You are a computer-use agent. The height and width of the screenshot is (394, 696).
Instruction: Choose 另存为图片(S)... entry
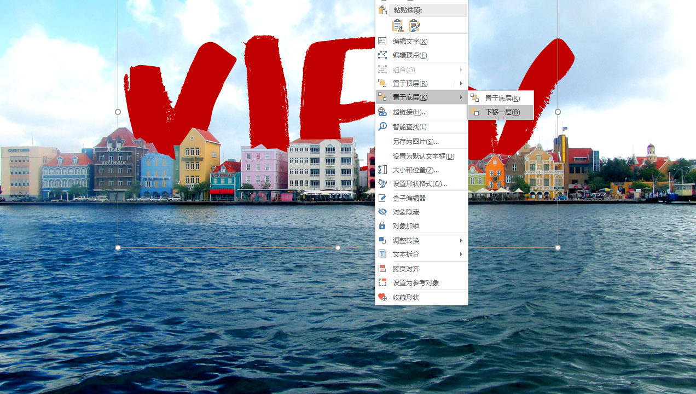tap(415, 141)
